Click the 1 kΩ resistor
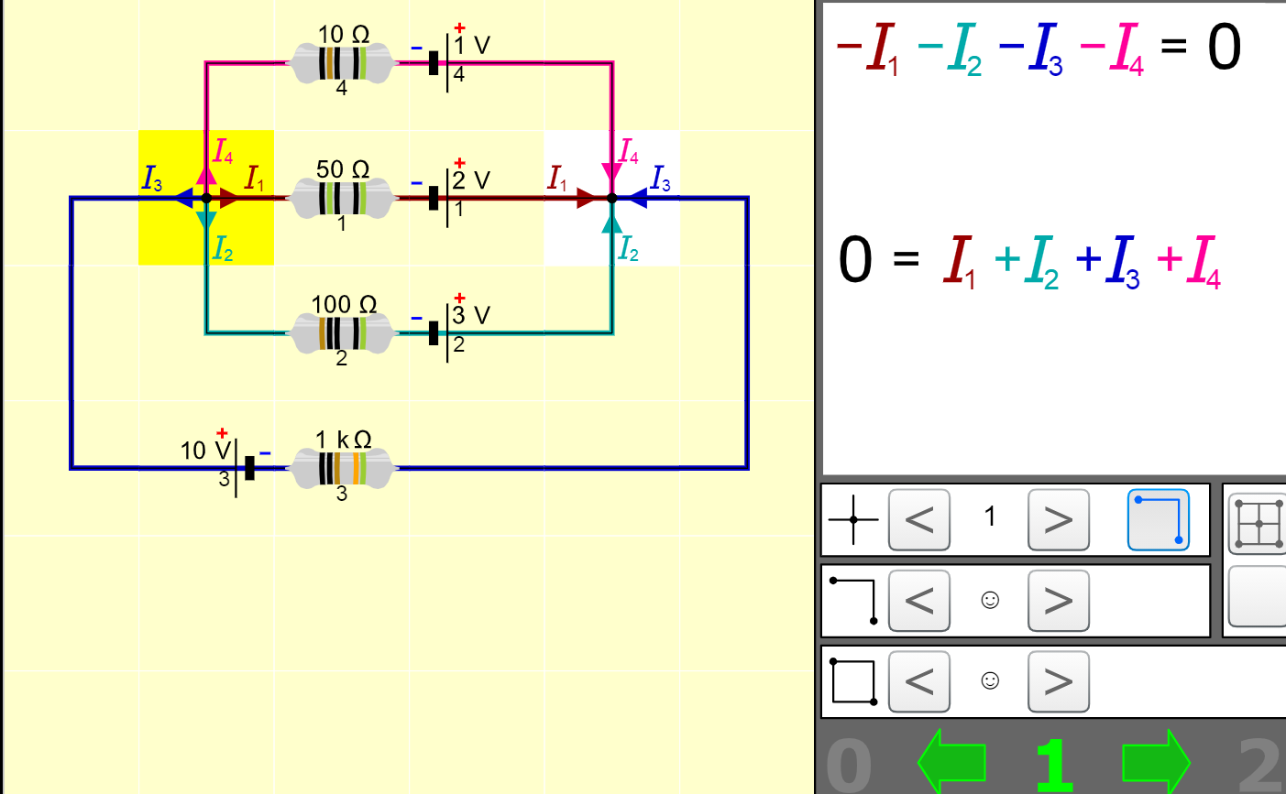This screenshot has width=1286, height=794. (342, 468)
